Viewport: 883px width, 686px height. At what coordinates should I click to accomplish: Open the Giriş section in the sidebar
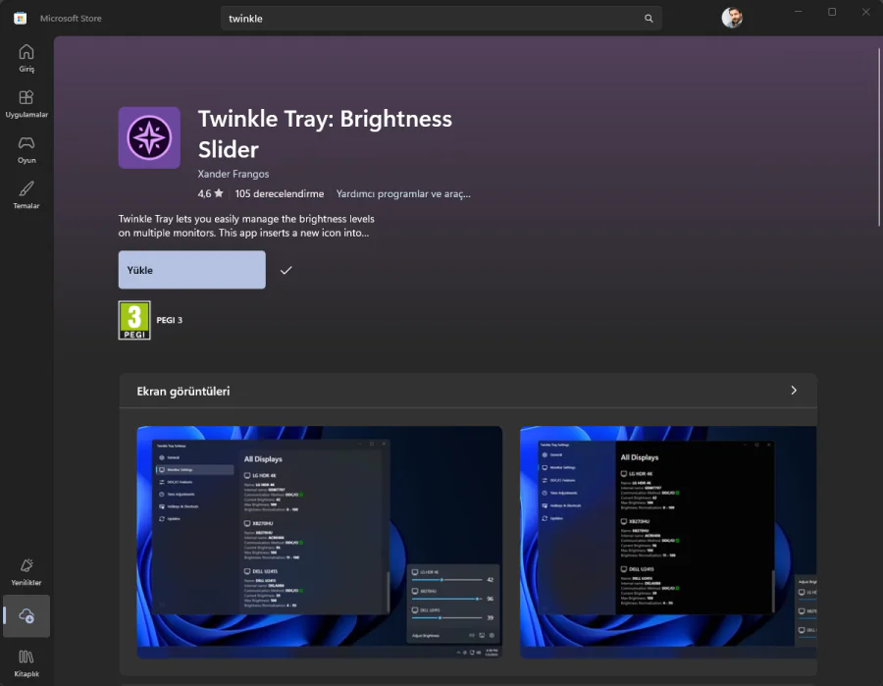coord(26,59)
